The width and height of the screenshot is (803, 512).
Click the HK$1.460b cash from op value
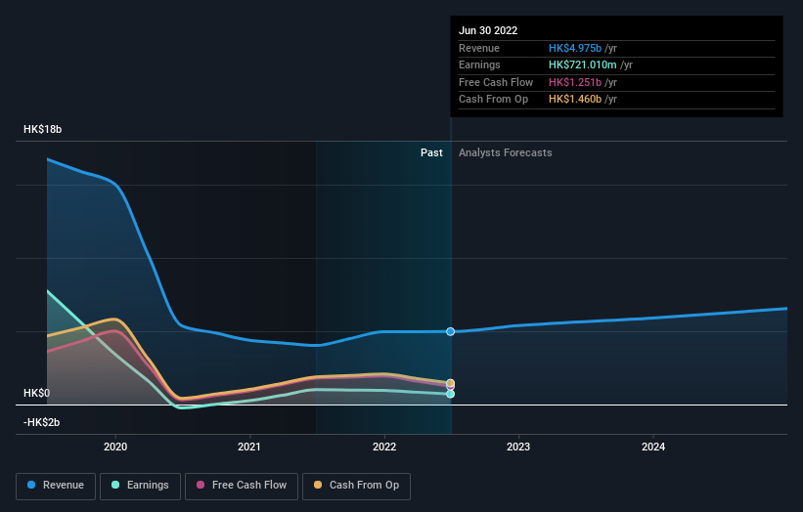point(575,100)
